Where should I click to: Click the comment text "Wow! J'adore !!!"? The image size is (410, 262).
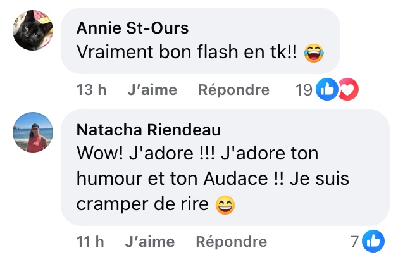[x=146, y=153]
